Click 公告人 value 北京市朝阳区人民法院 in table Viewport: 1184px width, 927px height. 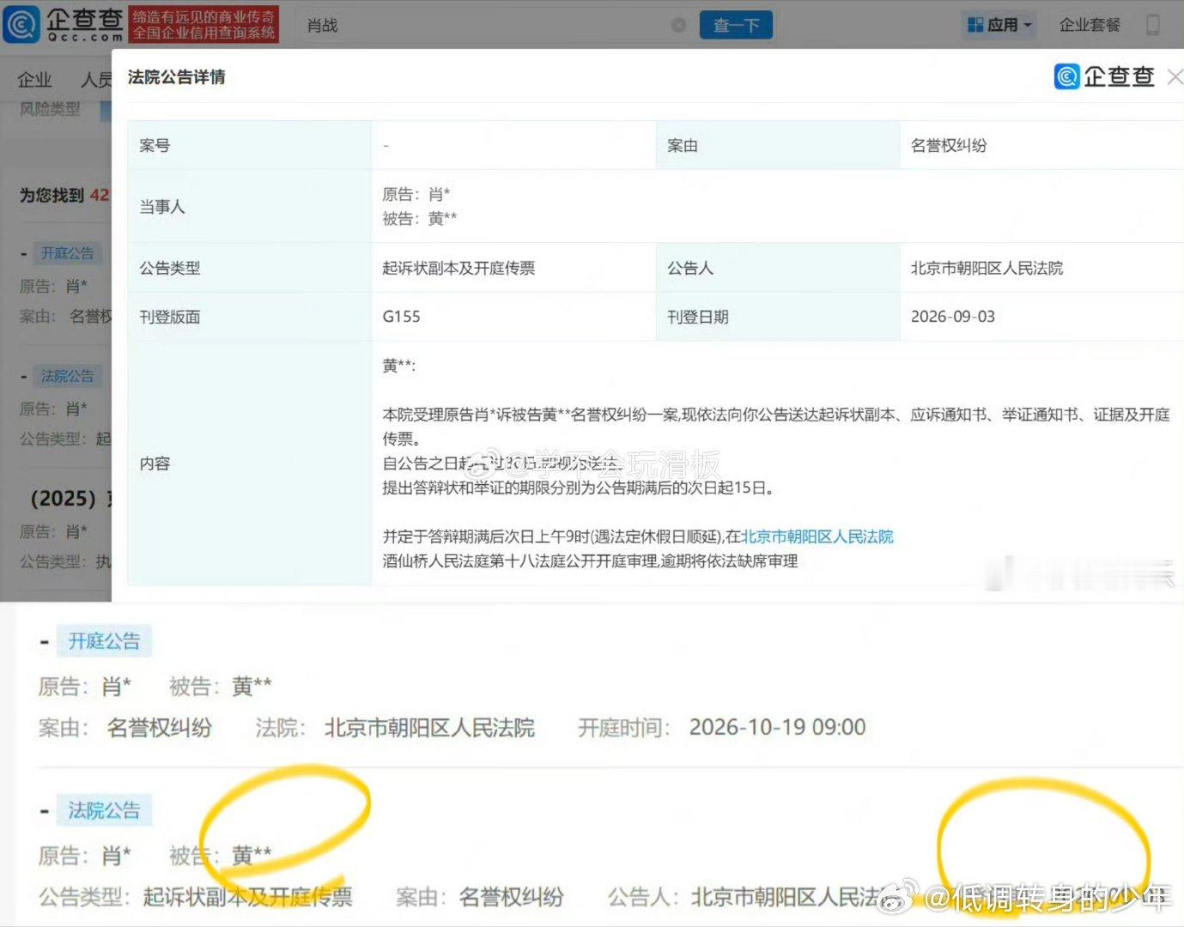(987, 268)
